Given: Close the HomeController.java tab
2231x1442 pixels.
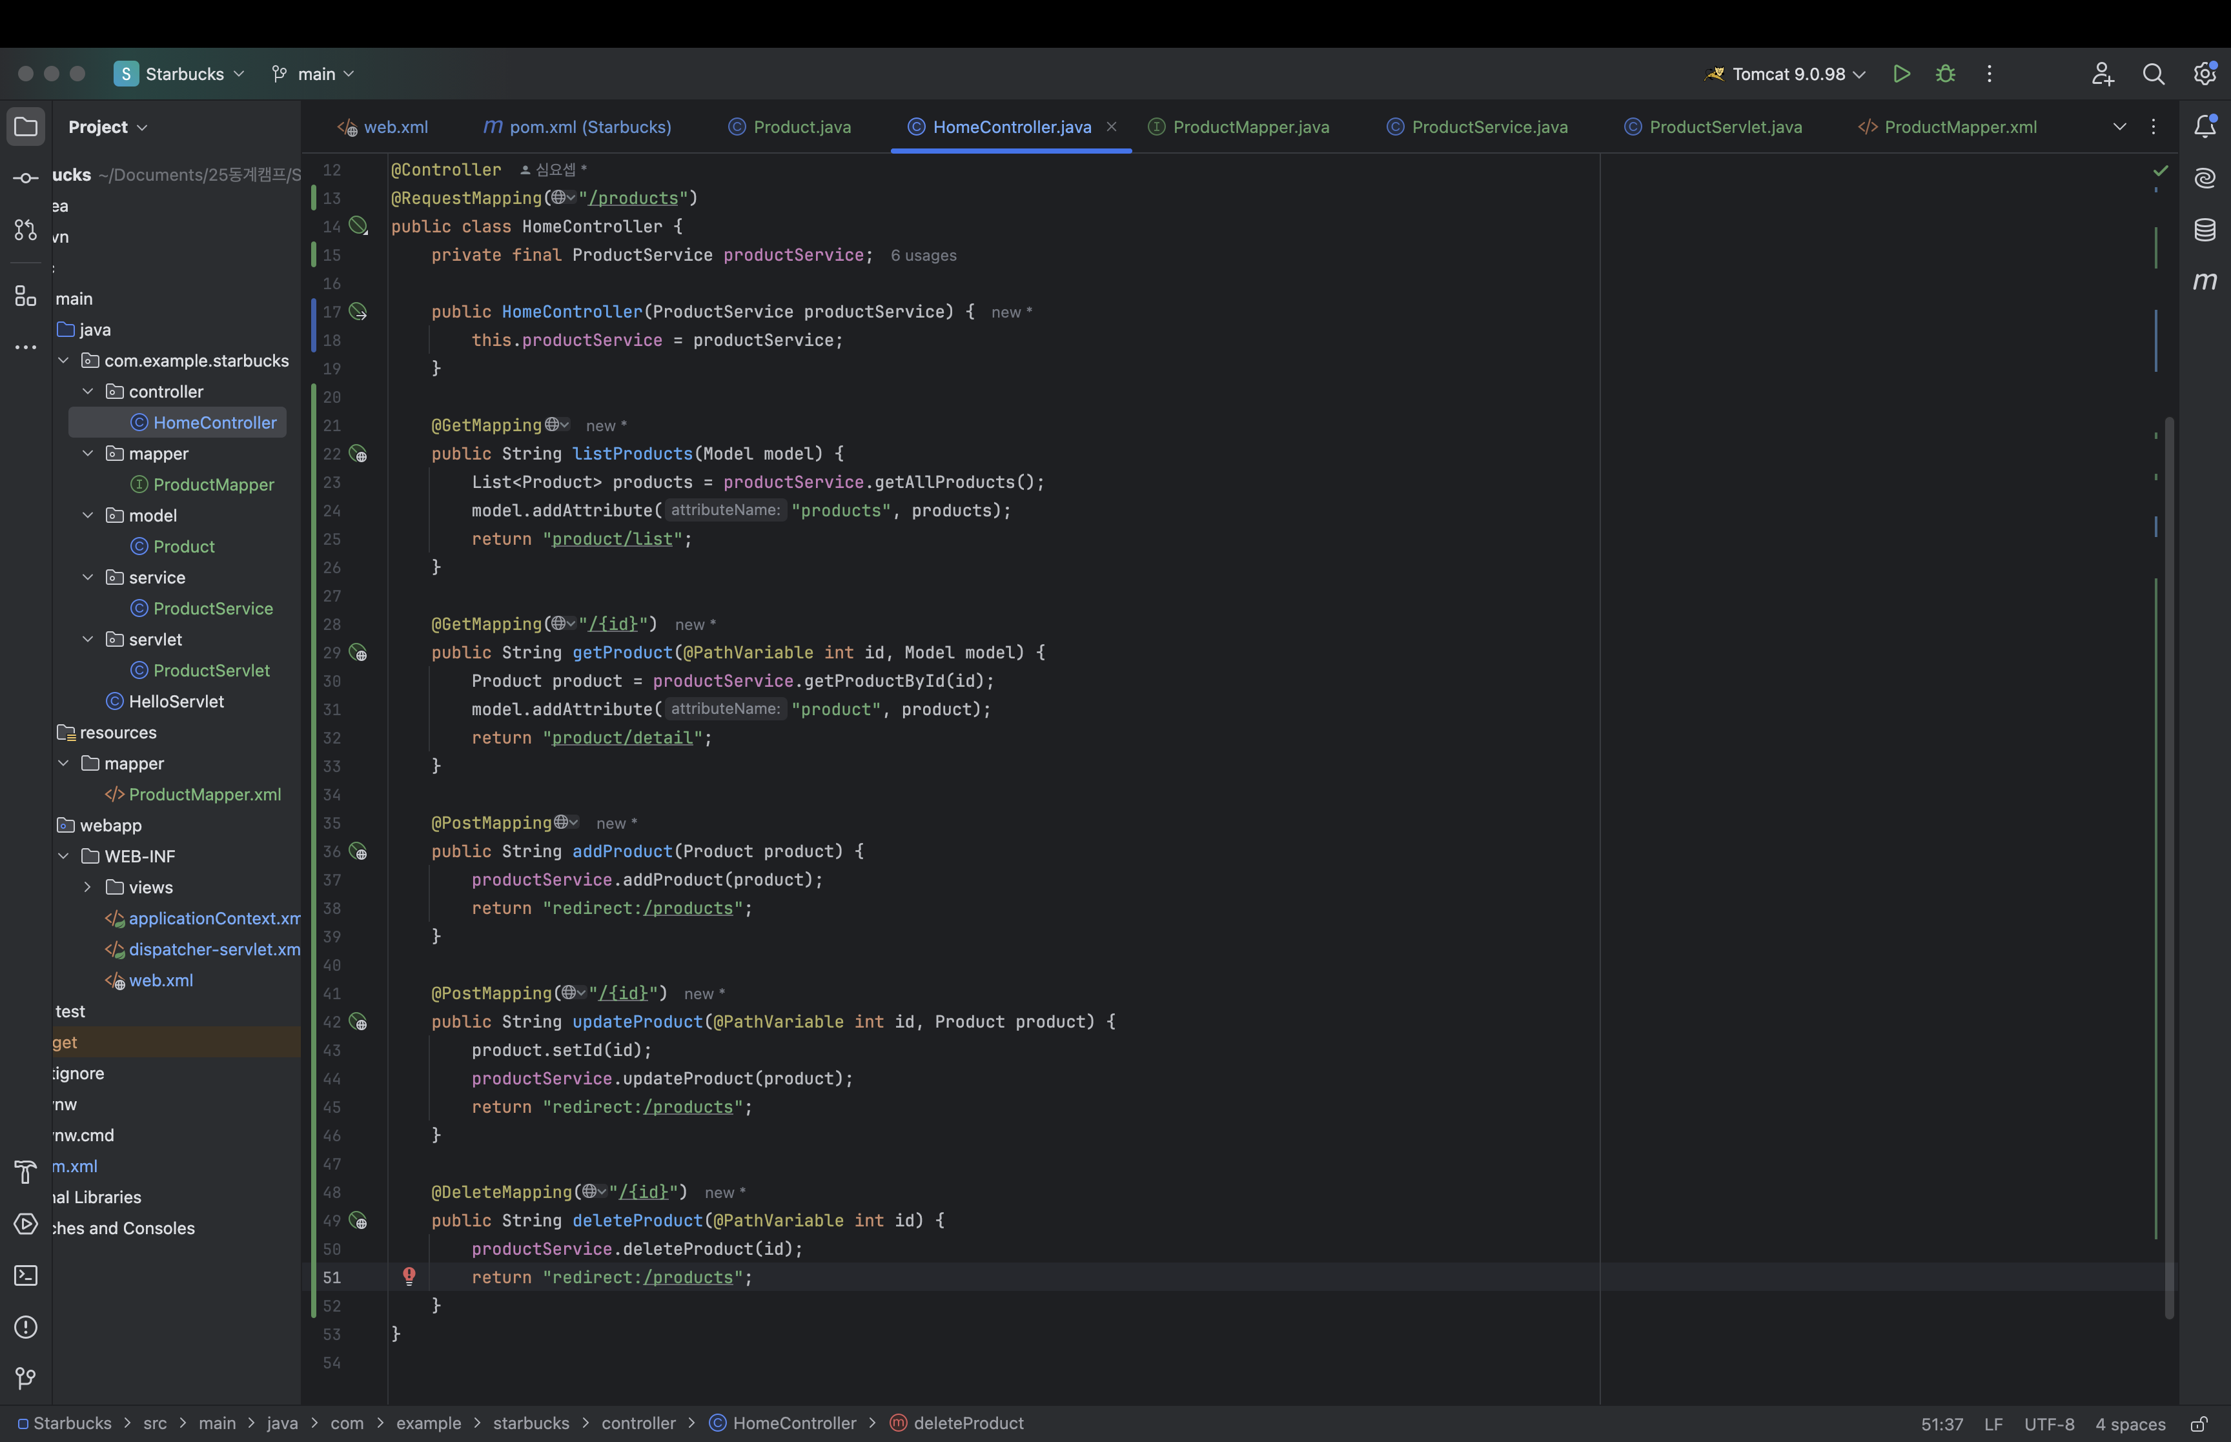Looking at the screenshot, I should pos(1111,127).
